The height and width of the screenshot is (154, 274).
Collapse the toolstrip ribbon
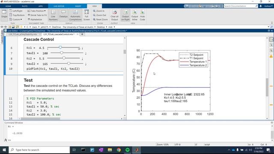click(x=272, y=23)
